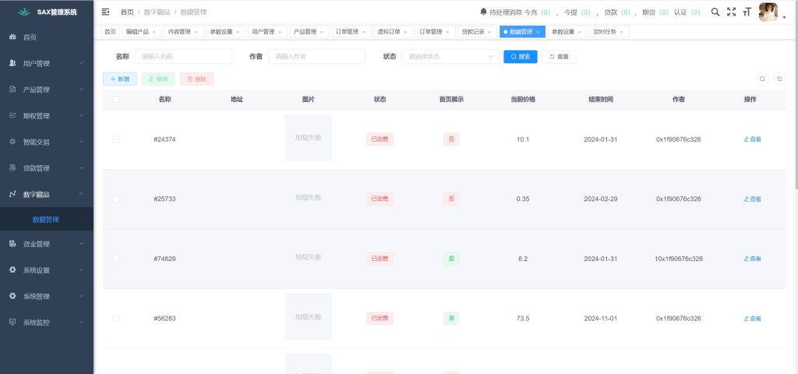This screenshot has height=374, width=798.
Task: Go to 首页 via the breadcrumb
Action: tap(127, 12)
